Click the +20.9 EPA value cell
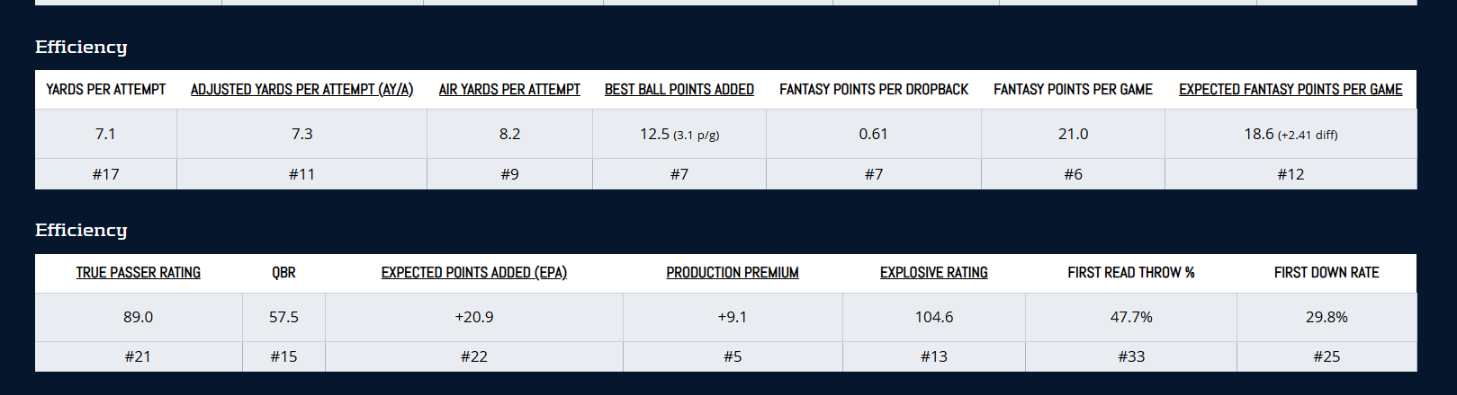 [x=473, y=317]
